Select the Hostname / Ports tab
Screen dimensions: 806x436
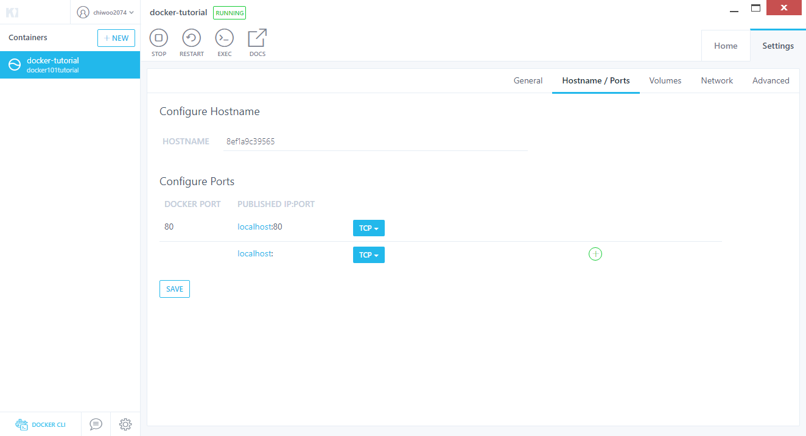point(596,80)
